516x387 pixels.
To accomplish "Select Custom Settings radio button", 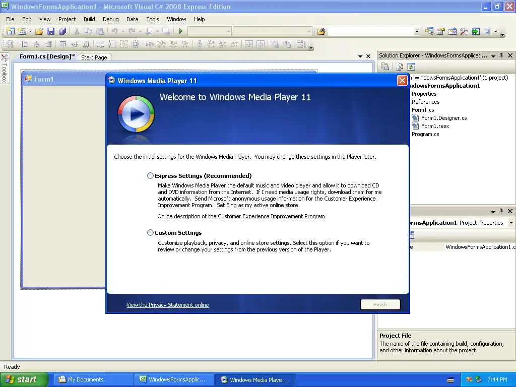I will click(150, 233).
